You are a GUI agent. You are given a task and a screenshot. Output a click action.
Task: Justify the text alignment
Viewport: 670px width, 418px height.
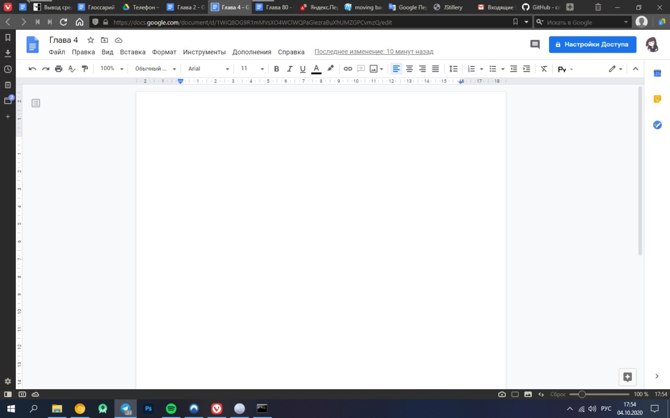click(x=435, y=68)
